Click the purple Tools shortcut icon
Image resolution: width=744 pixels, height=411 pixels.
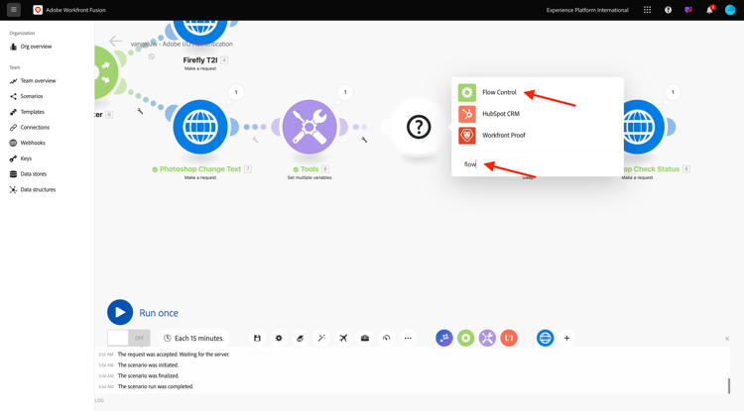487,338
